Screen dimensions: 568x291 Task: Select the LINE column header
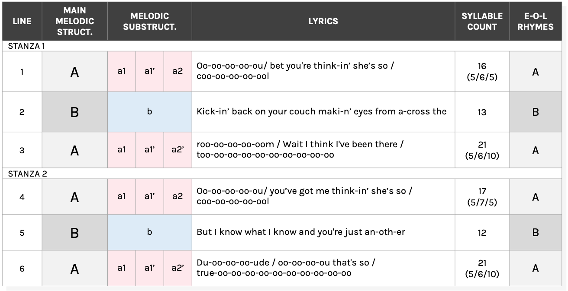click(22, 21)
